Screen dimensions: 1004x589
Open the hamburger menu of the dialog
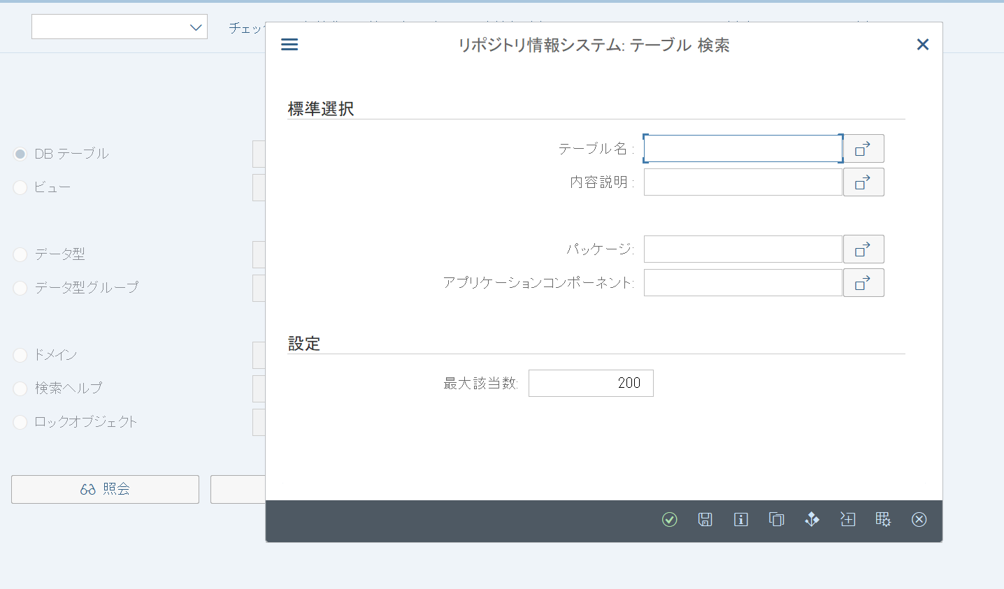coord(289,44)
